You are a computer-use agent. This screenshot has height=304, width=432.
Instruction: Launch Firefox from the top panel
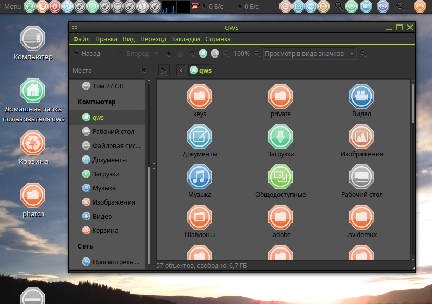(x=42, y=6)
